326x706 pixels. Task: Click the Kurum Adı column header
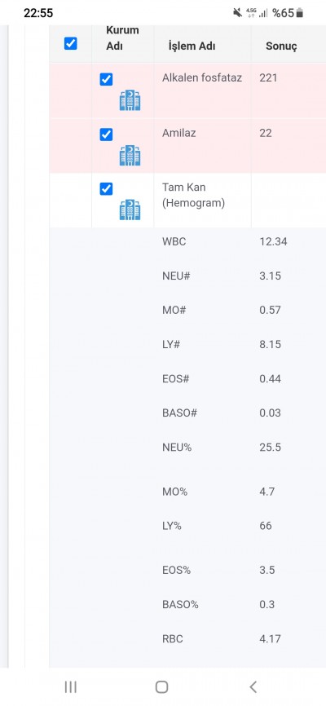click(122, 38)
